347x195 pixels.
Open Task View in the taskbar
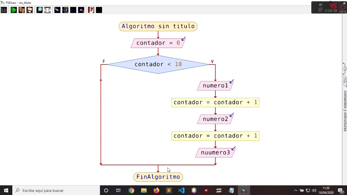(118, 190)
